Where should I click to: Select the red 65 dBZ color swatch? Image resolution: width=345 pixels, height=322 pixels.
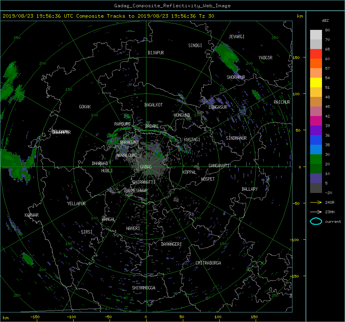click(x=316, y=54)
